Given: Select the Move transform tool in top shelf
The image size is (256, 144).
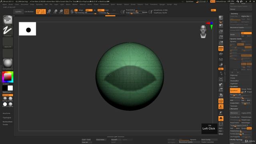Looking at the screenshot, I should (x=49, y=12).
